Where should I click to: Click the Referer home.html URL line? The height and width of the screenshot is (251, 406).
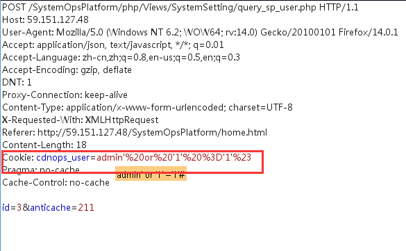(x=135, y=133)
